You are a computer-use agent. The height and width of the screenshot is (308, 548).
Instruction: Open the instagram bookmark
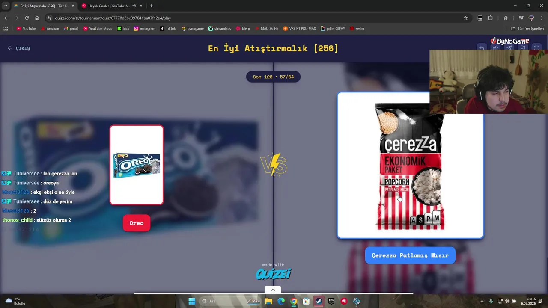pos(144,29)
